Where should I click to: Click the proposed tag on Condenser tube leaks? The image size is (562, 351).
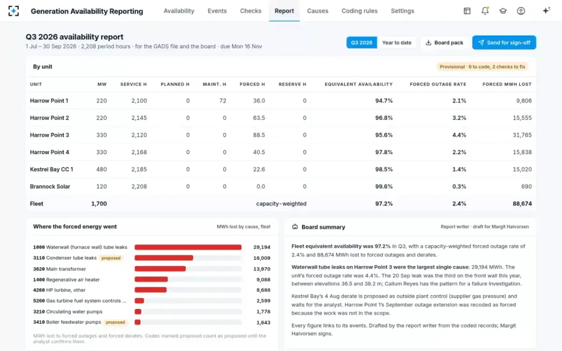(111, 258)
